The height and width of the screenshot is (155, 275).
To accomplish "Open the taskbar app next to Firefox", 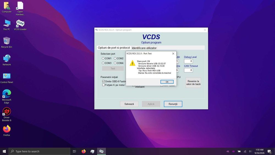I will 92,151.
